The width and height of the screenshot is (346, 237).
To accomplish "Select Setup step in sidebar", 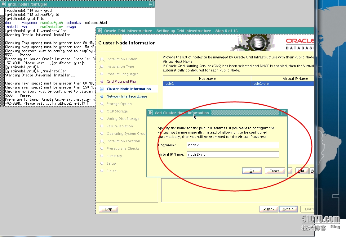I will click(111, 163).
